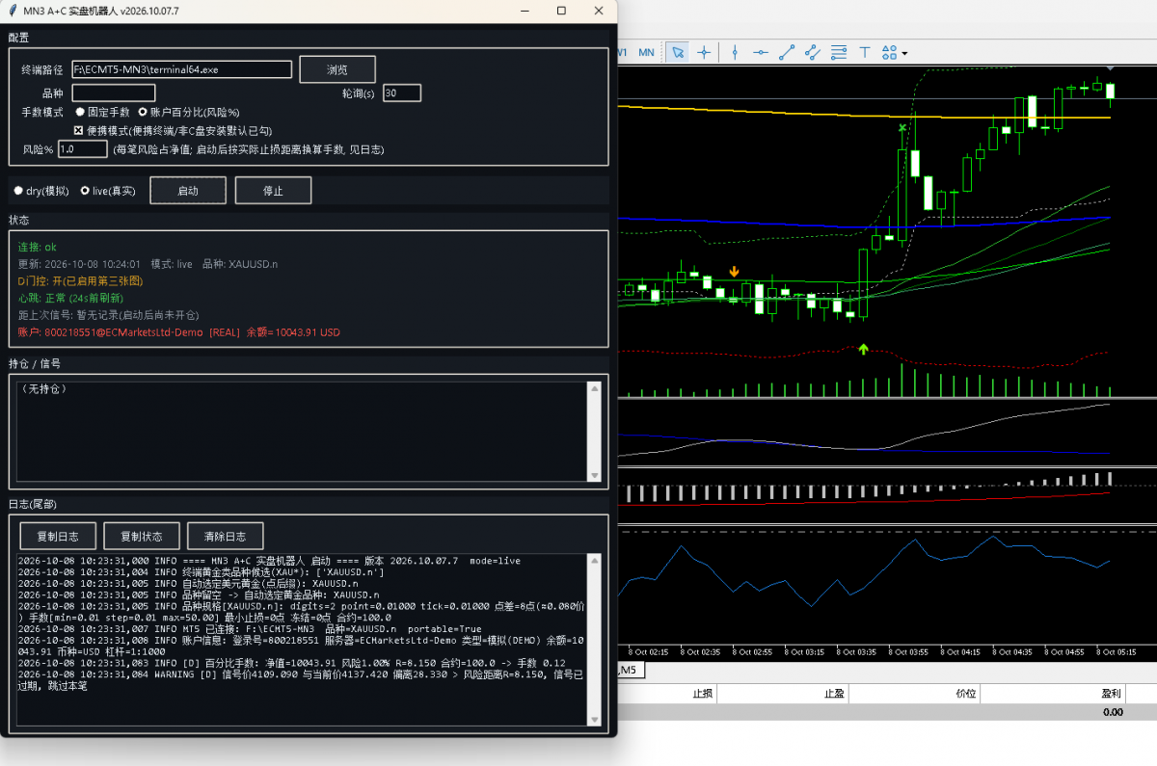Click the red account 账户 balance line

(179, 332)
